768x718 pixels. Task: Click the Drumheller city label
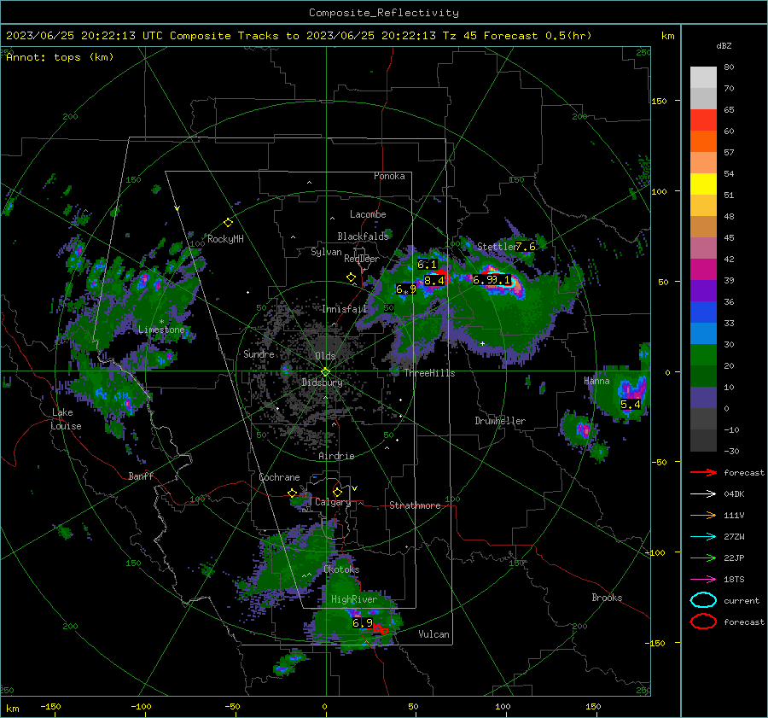pos(500,421)
